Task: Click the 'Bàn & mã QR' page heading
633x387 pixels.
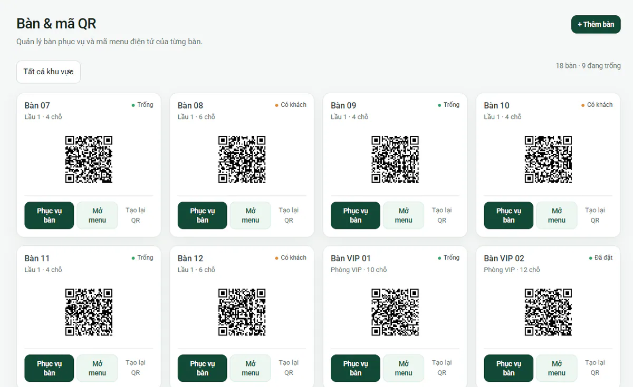Action: point(56,24)
